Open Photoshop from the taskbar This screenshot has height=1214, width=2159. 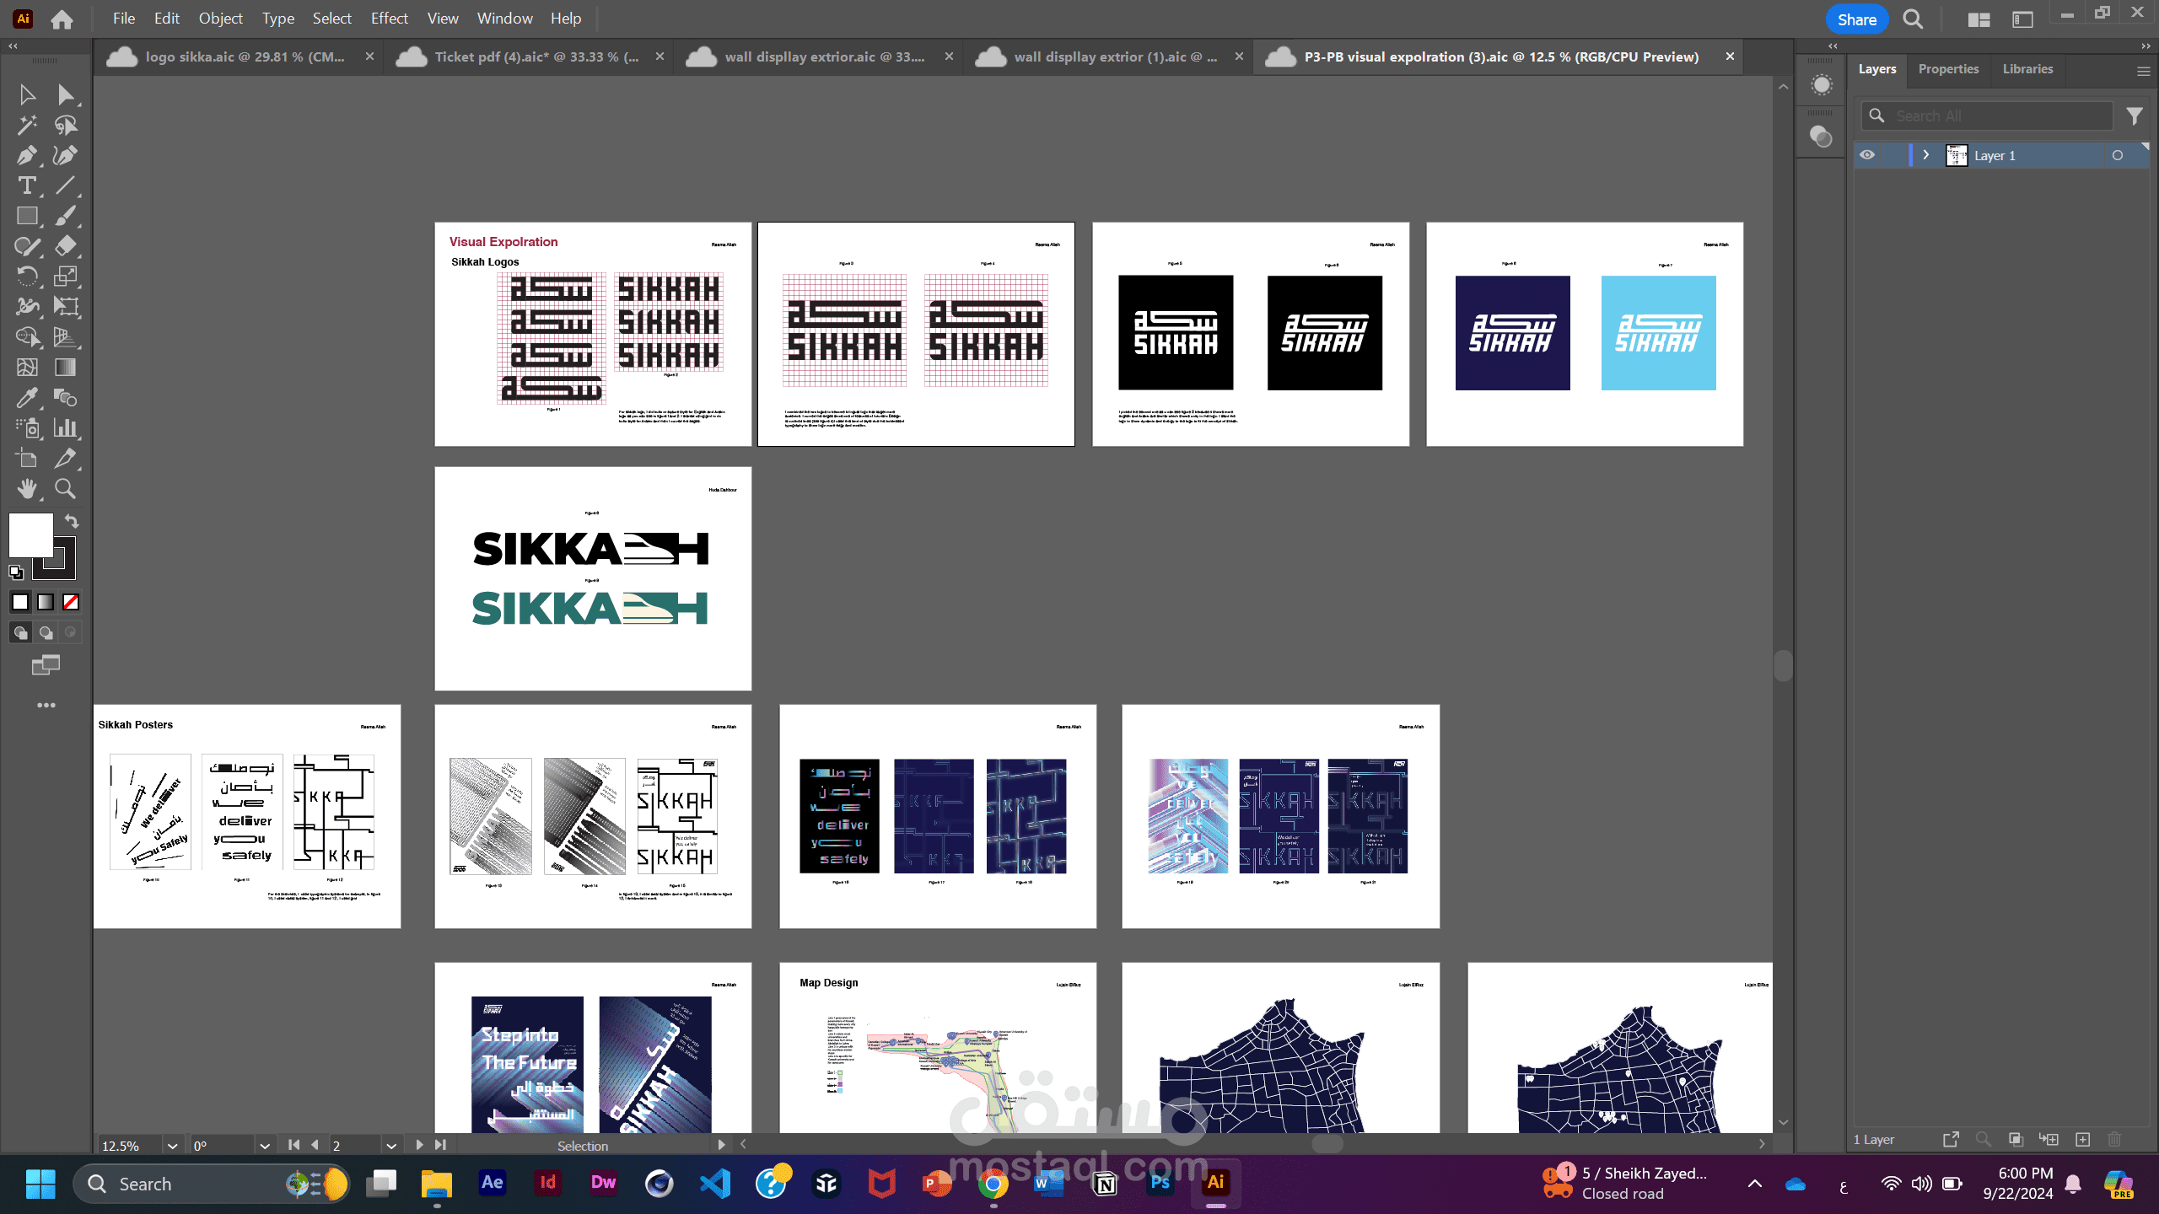(1160, 1183)
